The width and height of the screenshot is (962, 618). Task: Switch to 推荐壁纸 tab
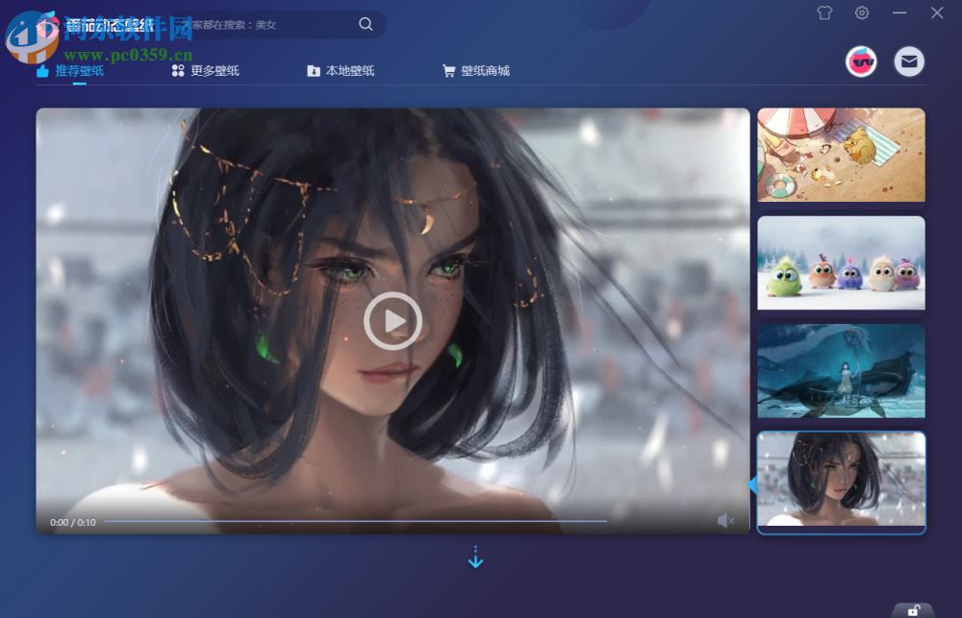tap(70, 70)
